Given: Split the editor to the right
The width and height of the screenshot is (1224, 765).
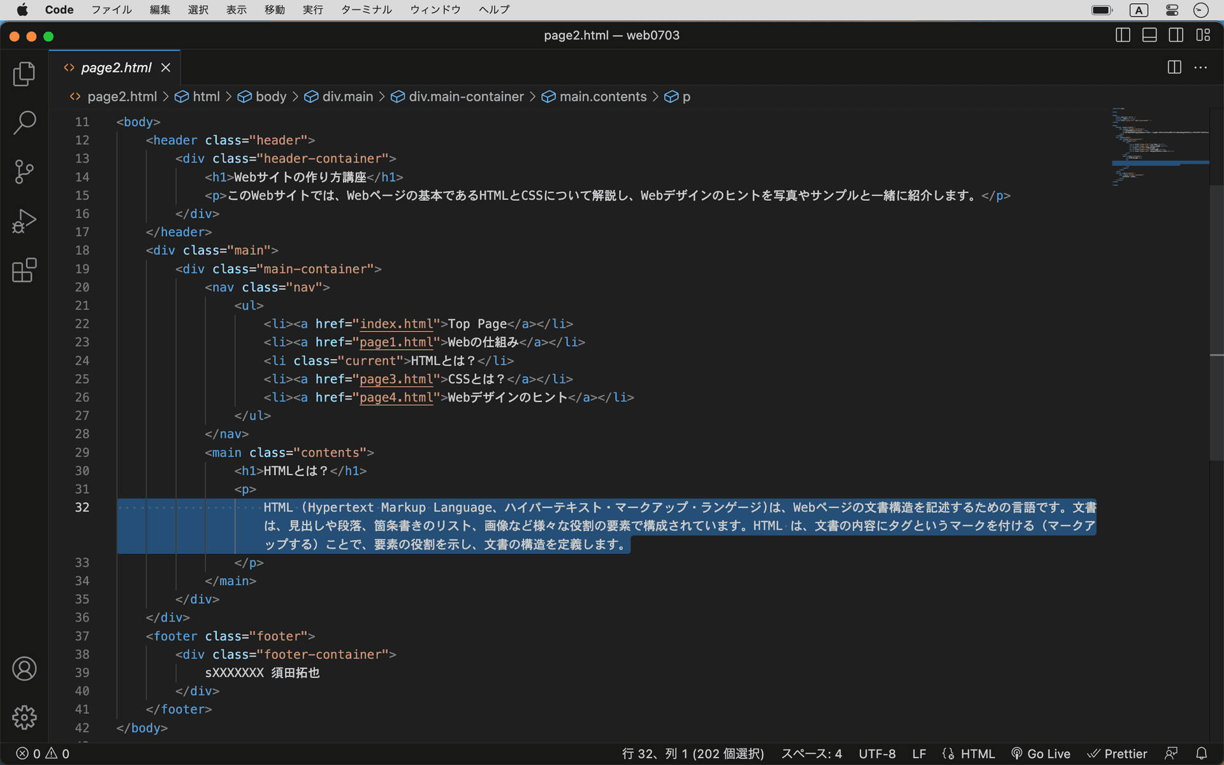Looking at the screenshot, I should tap(1174, 68).
